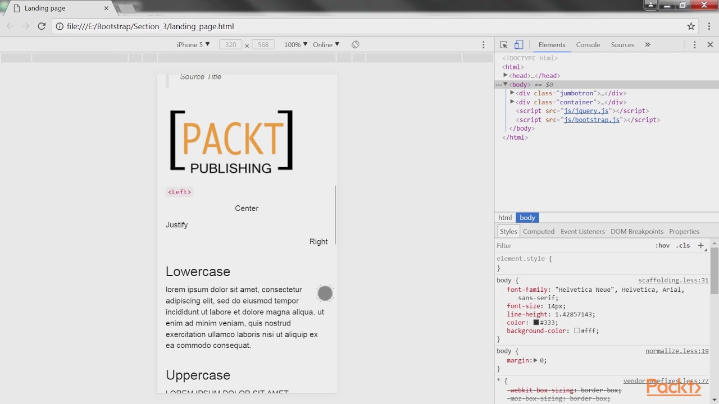
Task: Click the address bar URL
Action: click(x=150, y=26)
